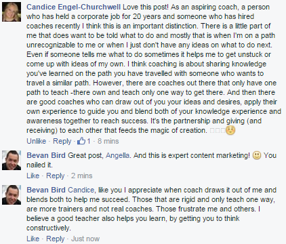Like Bevan's 'Great post' comment
The image size is (286, 244).
[x=33, y=176]
